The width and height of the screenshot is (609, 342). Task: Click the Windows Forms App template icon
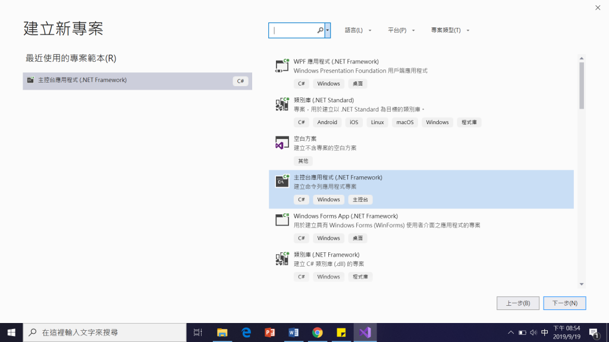point(282,220)
